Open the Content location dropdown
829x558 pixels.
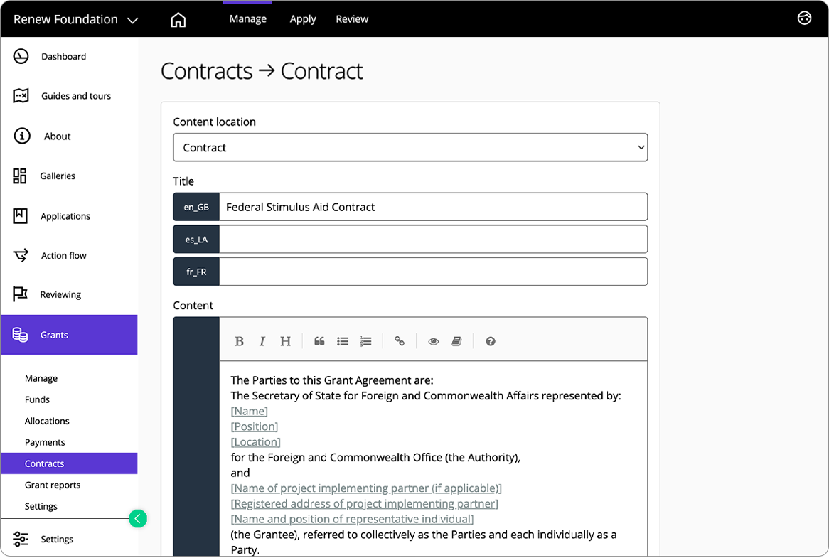coord(410,148)
